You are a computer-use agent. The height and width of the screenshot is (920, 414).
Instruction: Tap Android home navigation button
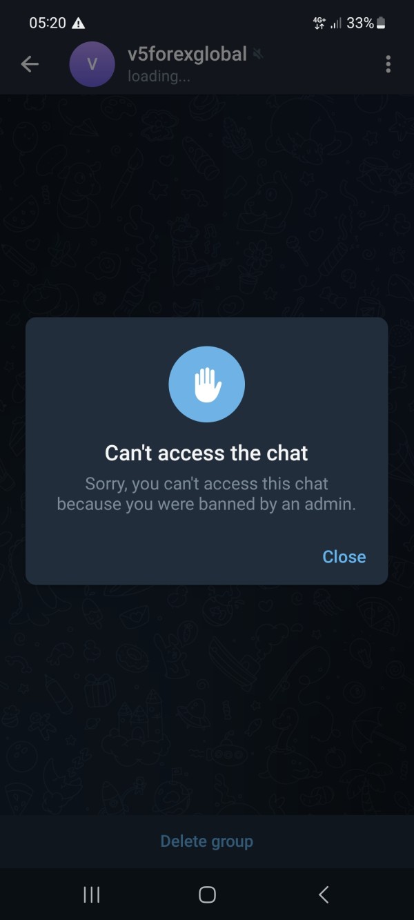[x=207, y=894]
